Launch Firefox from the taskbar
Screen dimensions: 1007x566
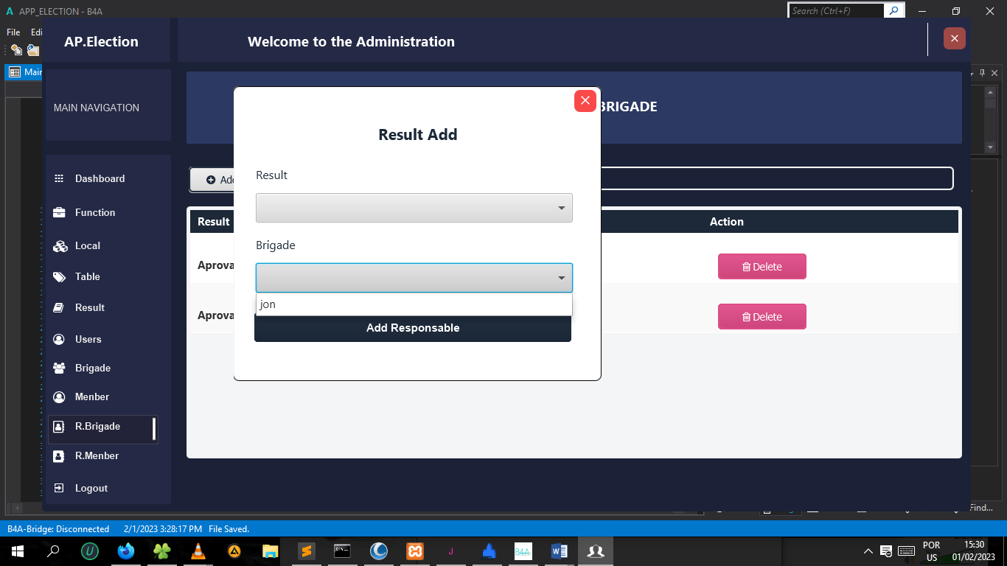(126, 551)
